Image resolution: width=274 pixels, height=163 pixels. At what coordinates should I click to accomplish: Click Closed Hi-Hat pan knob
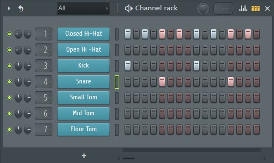pos(18,34)
